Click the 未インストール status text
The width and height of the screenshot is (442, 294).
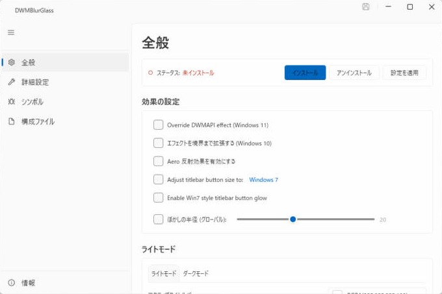pyautogui.click(x=198, y=73)
